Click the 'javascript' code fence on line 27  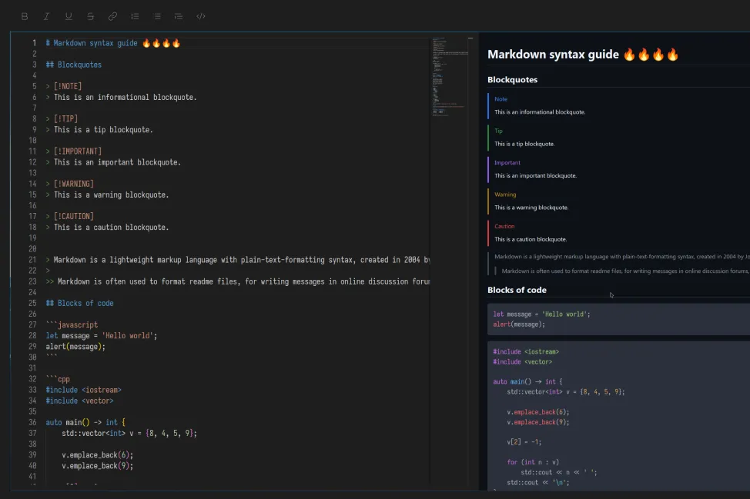click(76, 324)
